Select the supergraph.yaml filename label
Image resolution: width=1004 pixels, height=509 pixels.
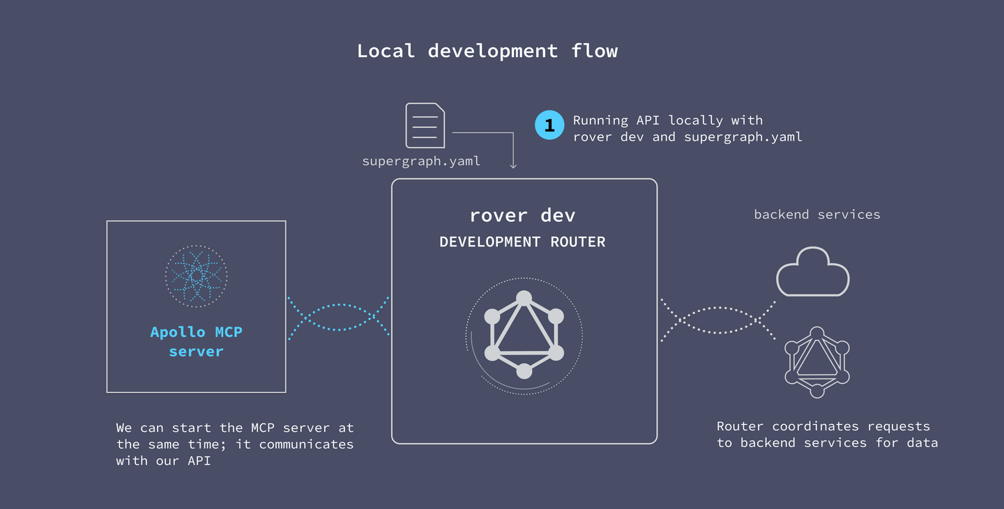coord(421,160)
